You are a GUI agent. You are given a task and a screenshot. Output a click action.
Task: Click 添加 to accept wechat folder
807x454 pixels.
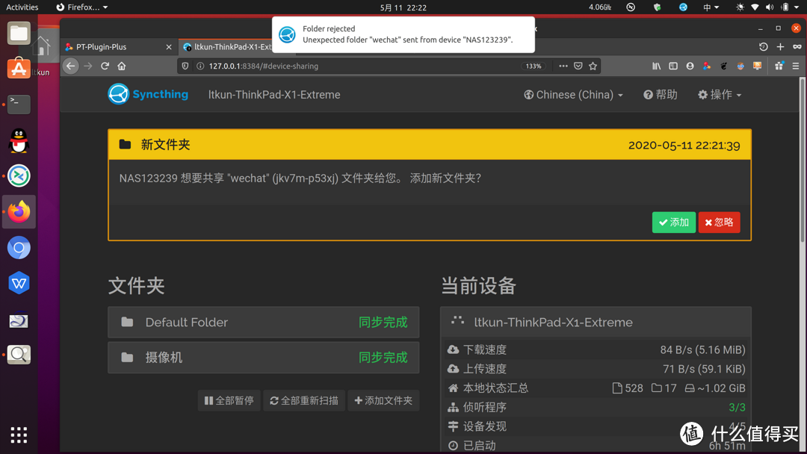[x=674, y=222]
